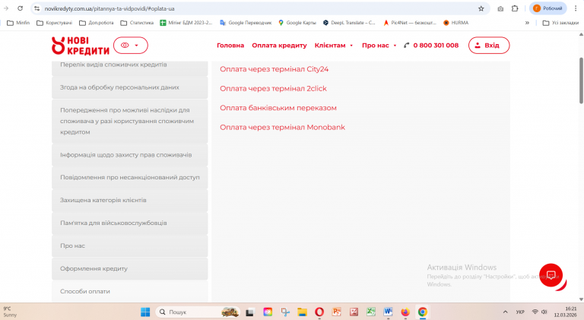Open Оплата кредиту menu item
This screenshot has height=320, width=584.
click(279, 46)
